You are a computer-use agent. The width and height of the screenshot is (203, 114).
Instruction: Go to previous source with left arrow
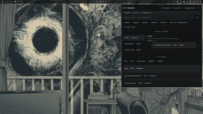point(149,45)
